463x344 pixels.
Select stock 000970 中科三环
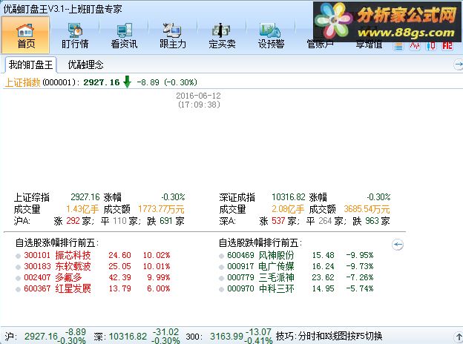(x=260, y=288)
